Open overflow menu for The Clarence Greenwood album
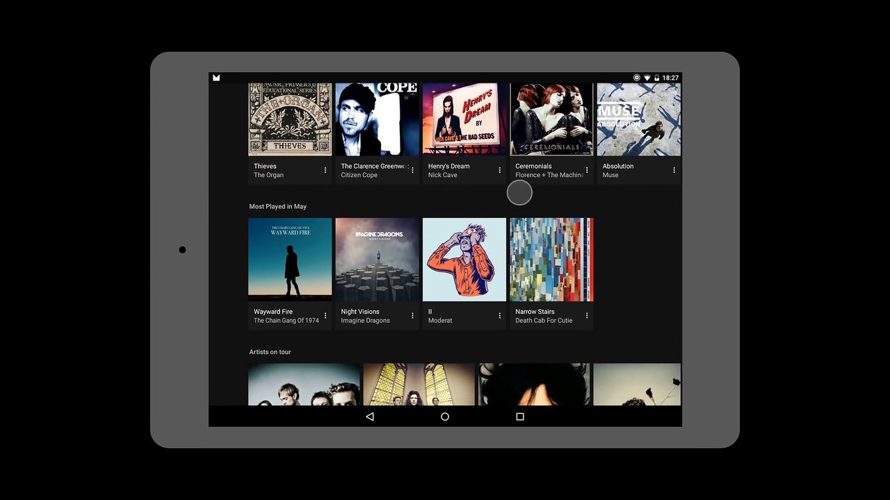890x500 pixels. (x=412, y=170)
